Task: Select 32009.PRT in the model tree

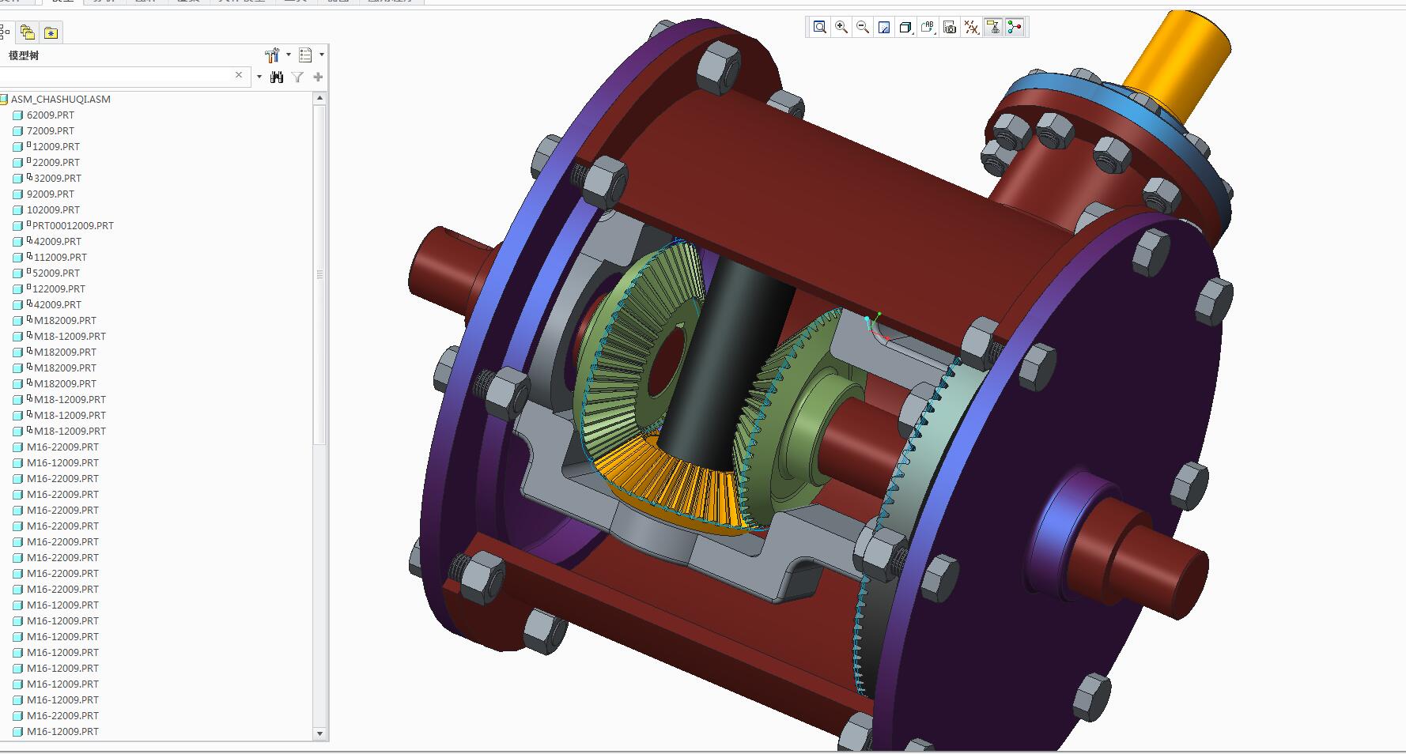Action: click(57, 178)
